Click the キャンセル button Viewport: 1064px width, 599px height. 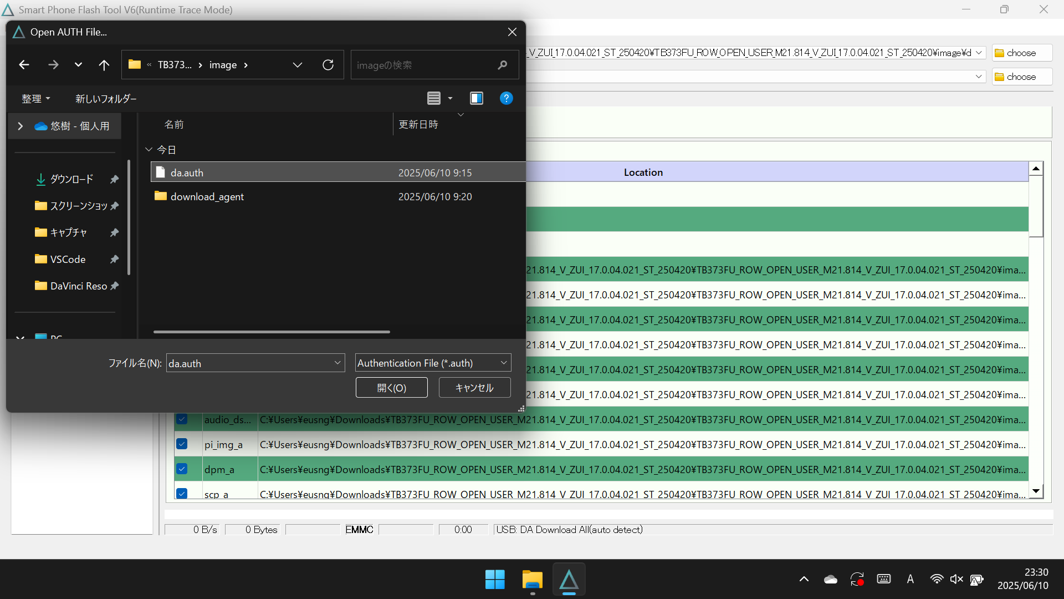point(474,387)
